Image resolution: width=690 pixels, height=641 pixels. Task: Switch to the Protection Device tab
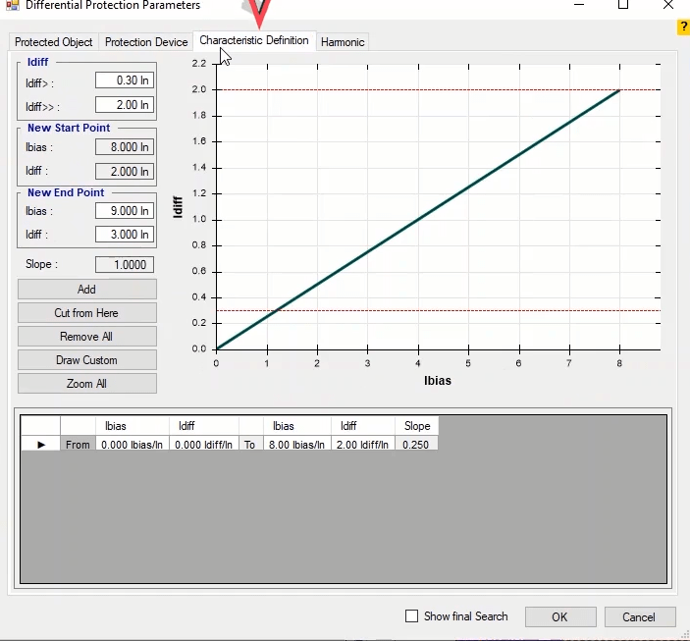click(146, 42)
